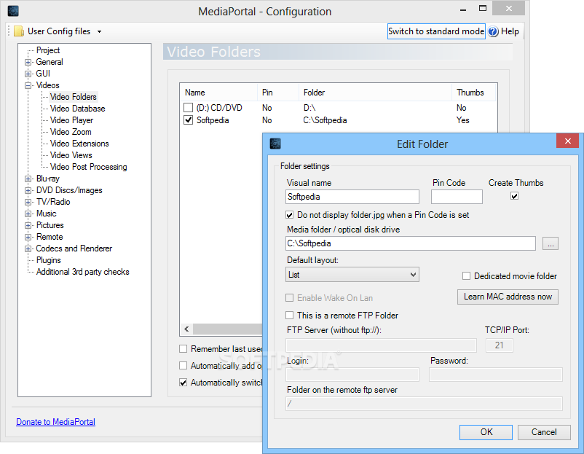Cancel the Edit Folder dialog
The width and height of the screenshot is (584, 454).
coord(544,432)
